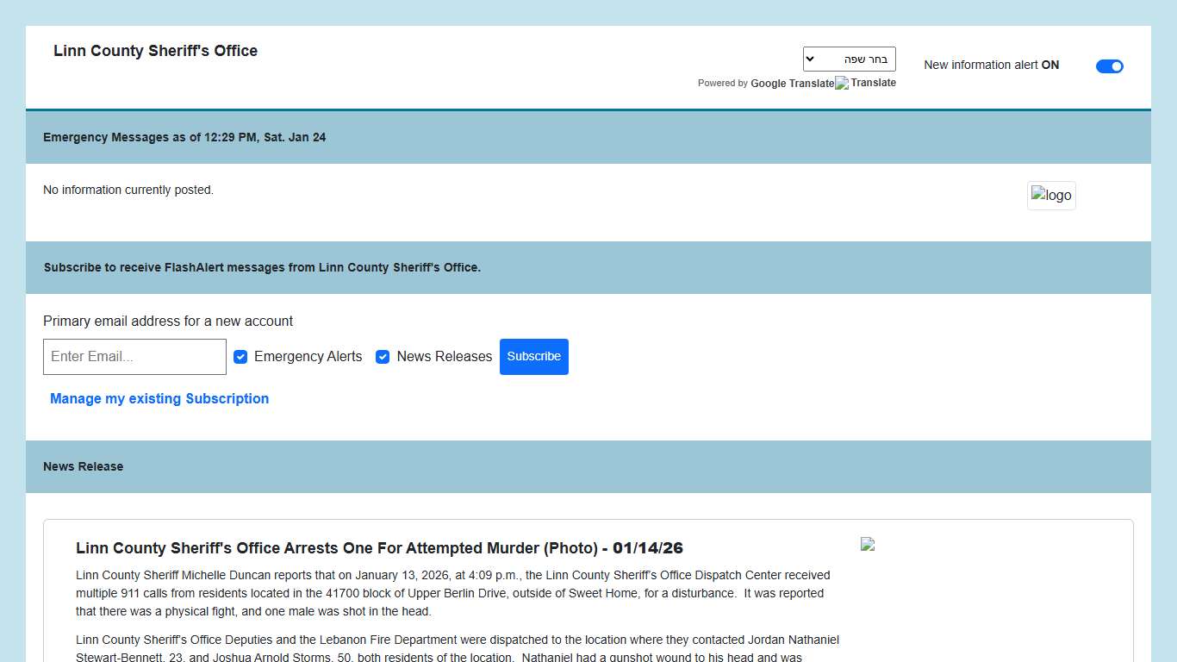Open Manage my existing Subscription link
The image size is (1177, 662).
pyautogui.click(x=159, y=398)
